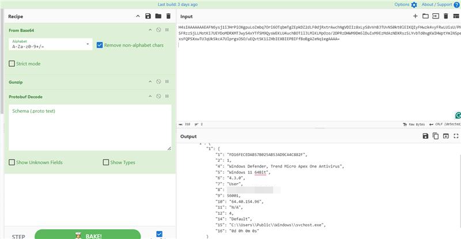Tick the Show Types checkbox

tap(106, 162)
